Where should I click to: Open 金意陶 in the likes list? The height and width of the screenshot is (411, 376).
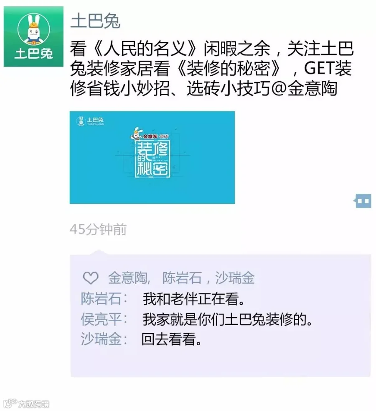pos(128,278)
